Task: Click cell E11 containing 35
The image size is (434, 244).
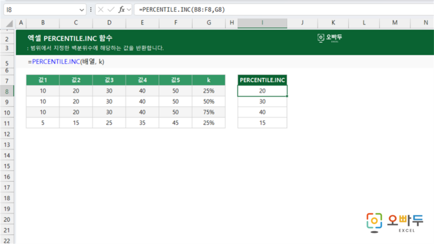Action: point(142,123)
